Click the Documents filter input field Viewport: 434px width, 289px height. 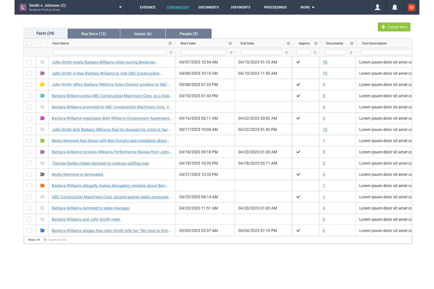point(336,52)
